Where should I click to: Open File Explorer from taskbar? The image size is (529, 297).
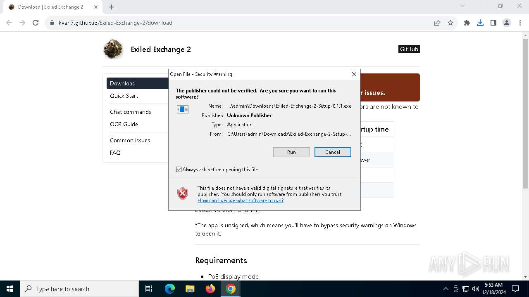[x=190, y=289]
